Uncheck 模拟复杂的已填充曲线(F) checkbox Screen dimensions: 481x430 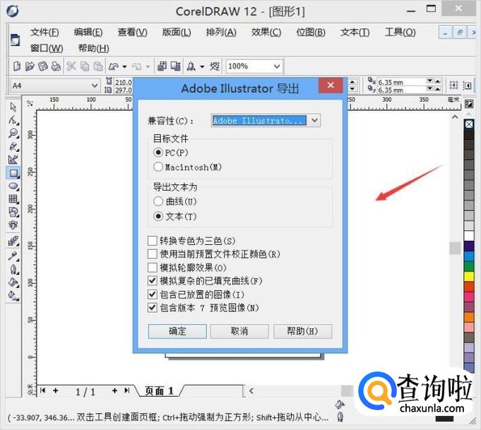pyautogui.click(x=153, y=280)
